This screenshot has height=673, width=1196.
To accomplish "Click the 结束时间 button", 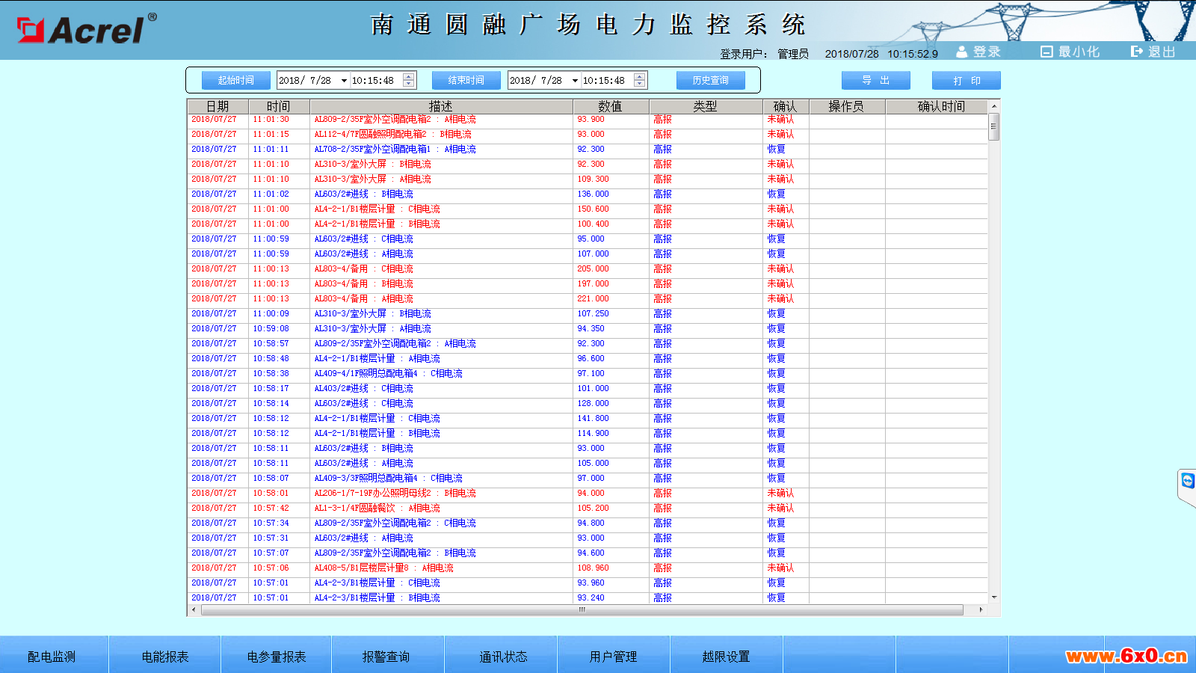I will coord(466,81).
